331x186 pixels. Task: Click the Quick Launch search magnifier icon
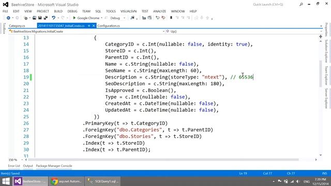click(x=301, y=4)
